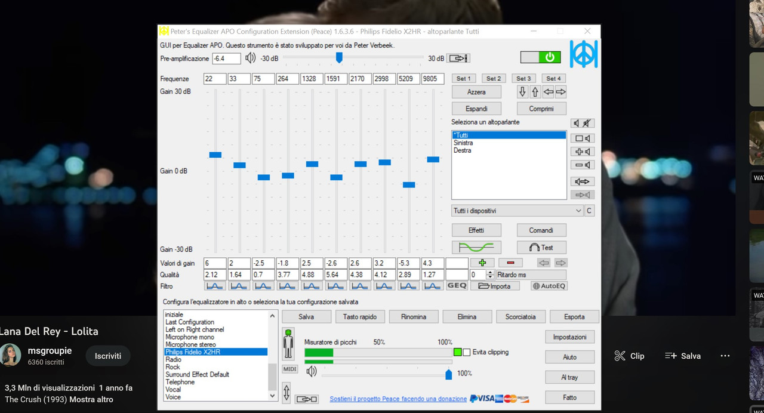Click the arrow-to-box icon near donation link
Image resolution: width=764 pixels, height=413 pixels.
click(x=307, y=399)
